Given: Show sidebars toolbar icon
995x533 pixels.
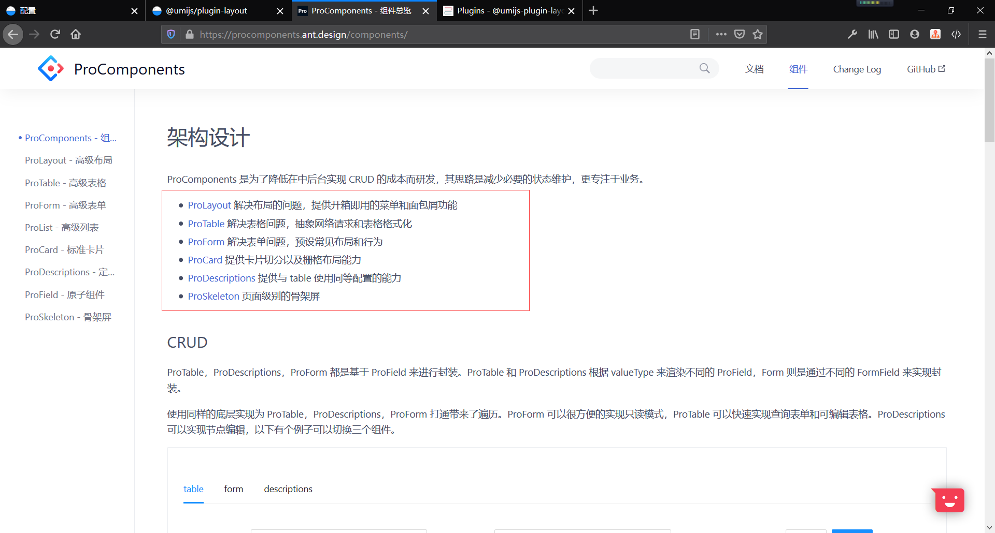Looking at the screenshot, I should pos(894,35).
